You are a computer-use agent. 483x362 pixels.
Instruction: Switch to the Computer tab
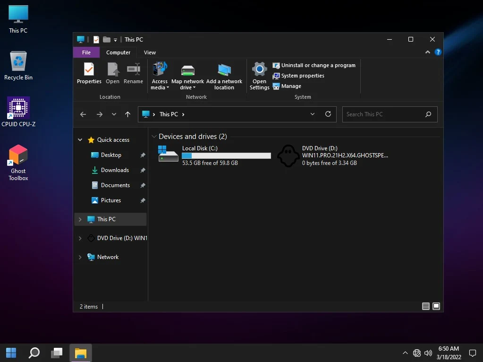pos(119,52)
